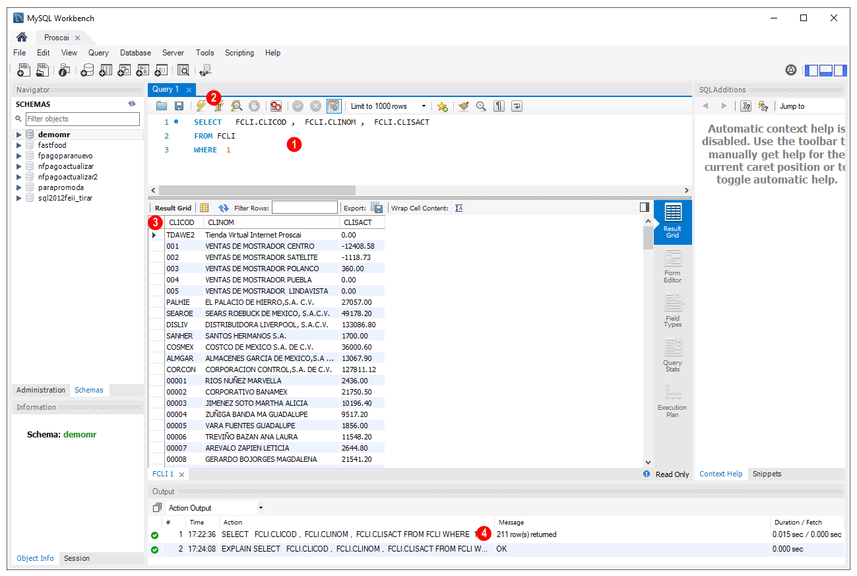The width and height of the screenshot is (857, 576).
Task: Show the Field Types panel
Action: click(672, 311)
